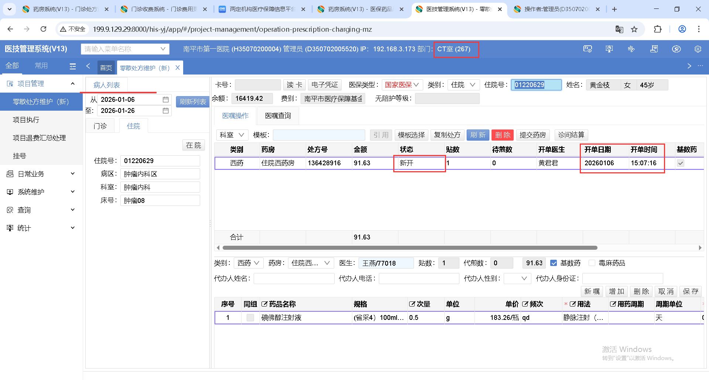Click the 刷新列表 button
Screen dimensions: 709x380
(x=193, y=102)
